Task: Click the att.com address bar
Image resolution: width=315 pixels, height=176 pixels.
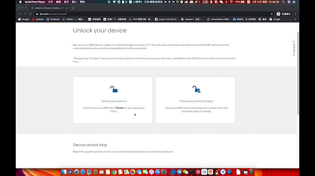Action: tap(153, 14)
